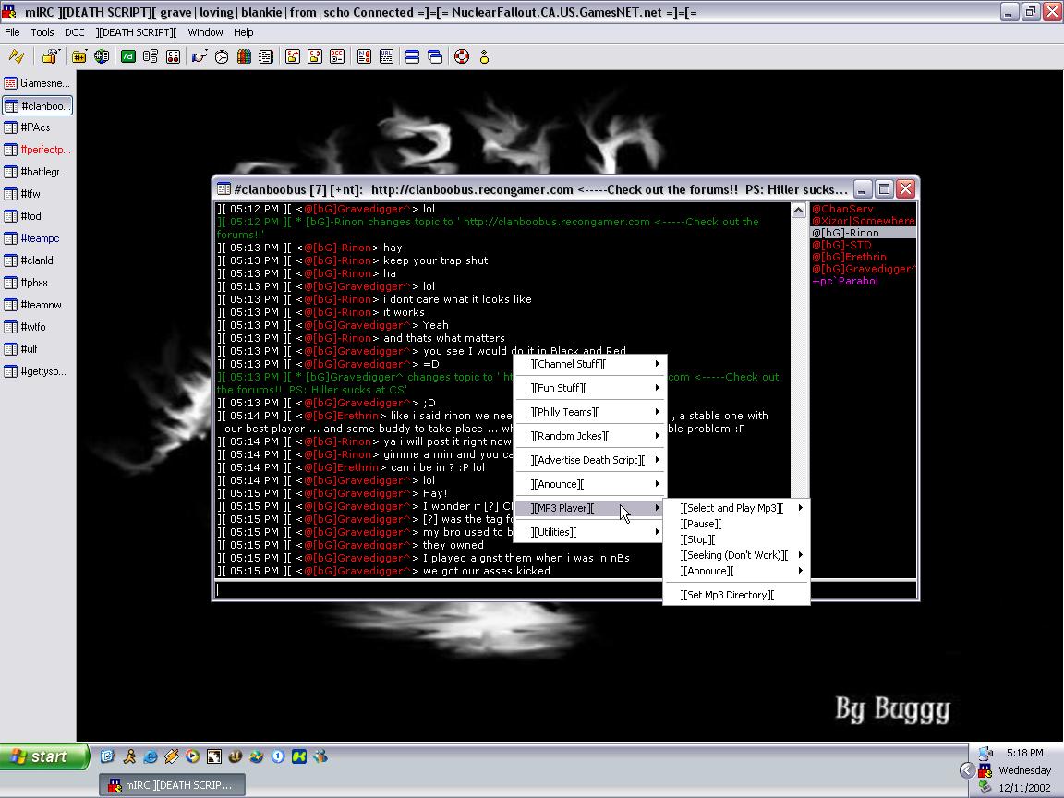Click the Windows start button
The height and width of the screenshot is (798, 1064).
point(44,756)
